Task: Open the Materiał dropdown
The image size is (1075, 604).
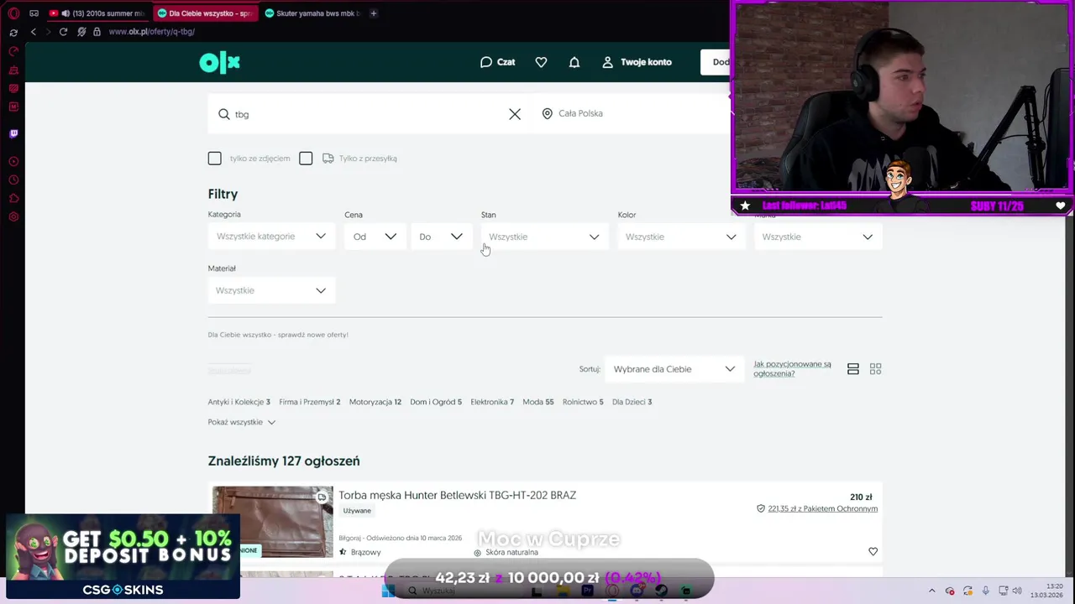Action: [x=271, y=290]
